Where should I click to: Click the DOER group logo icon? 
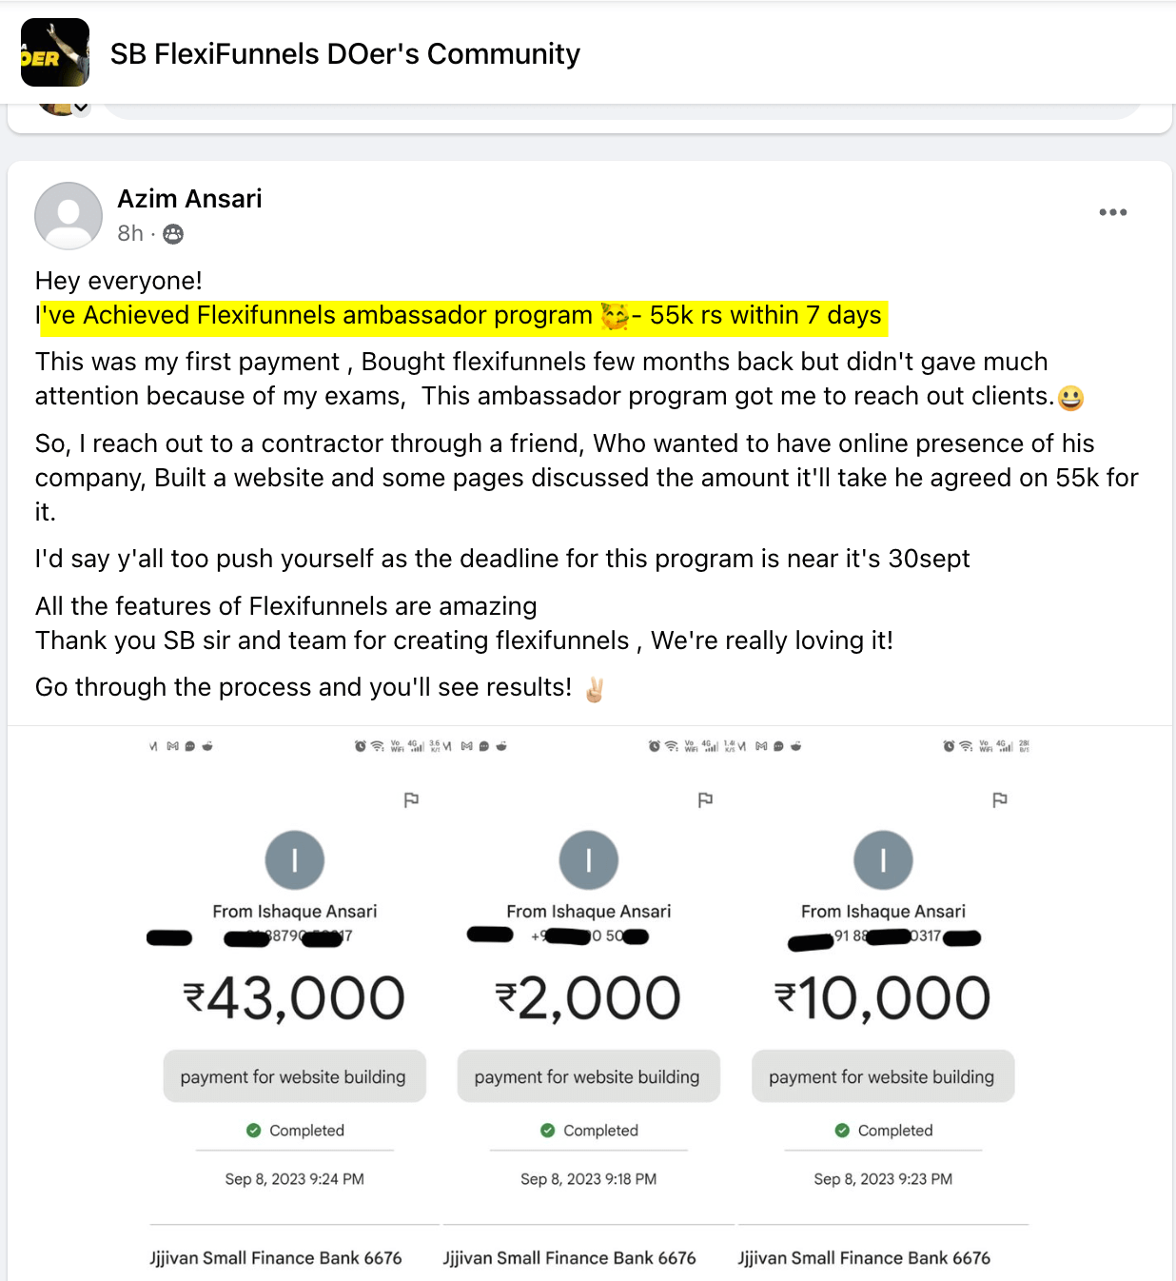pyautogui.click(x=55, y=53)
